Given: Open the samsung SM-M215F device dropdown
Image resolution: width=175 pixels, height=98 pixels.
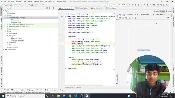Looking at the screenshot, I should coord(119,5).
